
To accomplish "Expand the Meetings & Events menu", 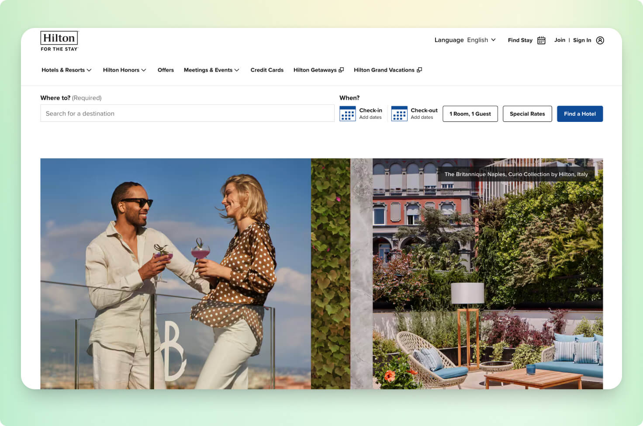I will 211,70.
